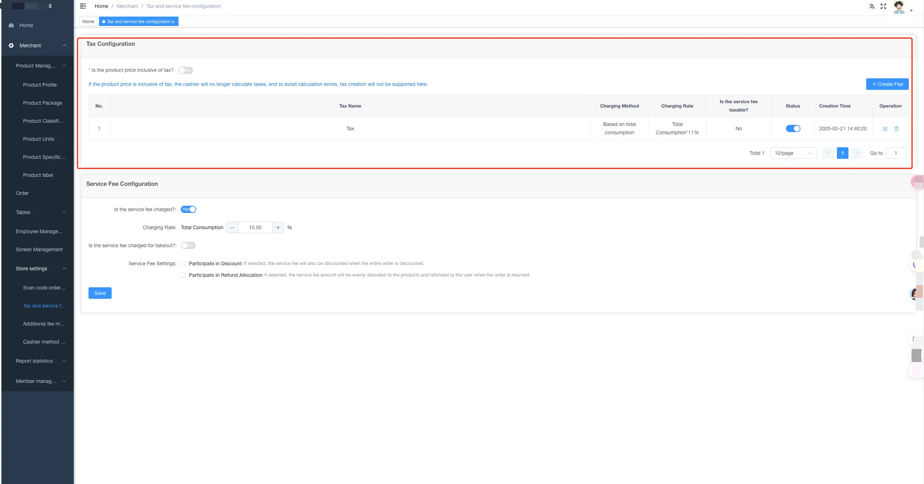Toggle the service fee charged switch
This screenshot has height=484, width=924.
click(x=188, y=209)
